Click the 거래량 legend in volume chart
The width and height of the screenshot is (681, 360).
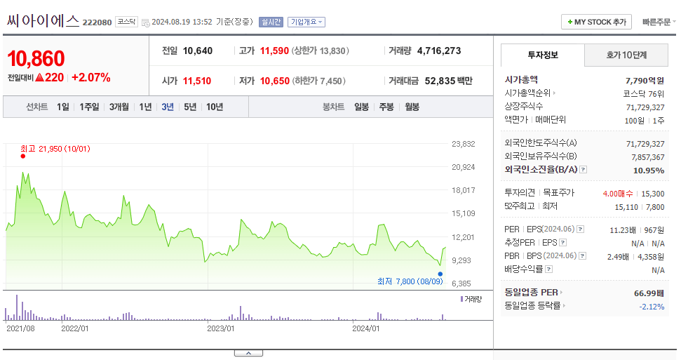[x=471, y=299]
